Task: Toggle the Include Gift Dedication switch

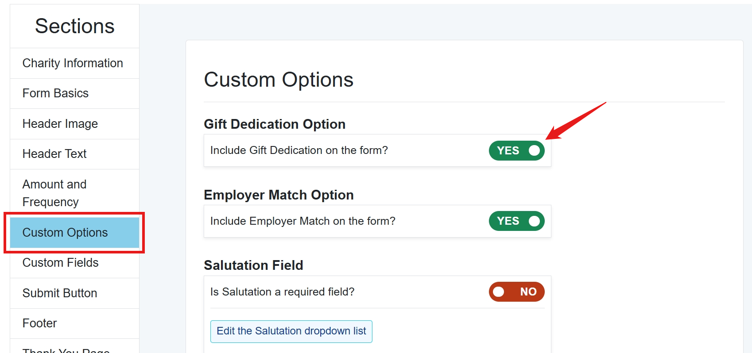Action: 516,151
